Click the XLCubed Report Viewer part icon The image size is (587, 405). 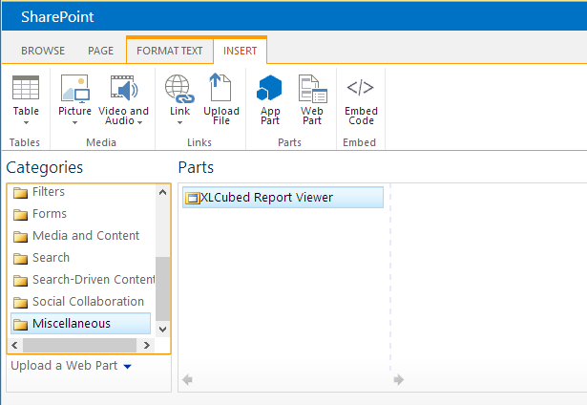193,198
